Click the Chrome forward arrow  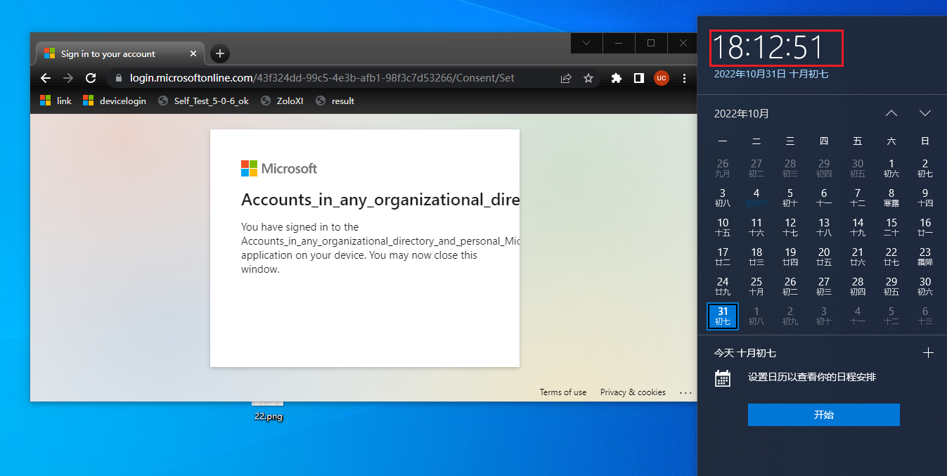[68, 78]
